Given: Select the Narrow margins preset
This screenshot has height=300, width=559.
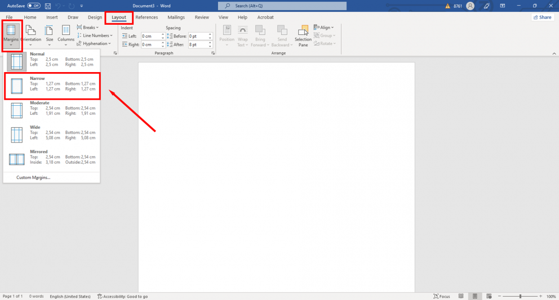Looking at the screenshot, I should 52,85.
